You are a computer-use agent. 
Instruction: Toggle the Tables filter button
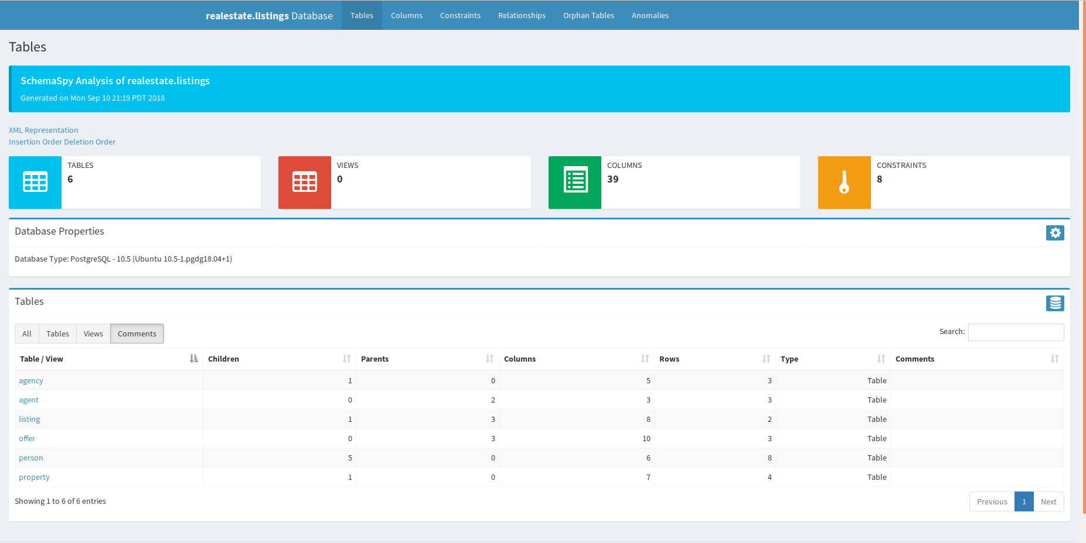(x=57, y=334)
